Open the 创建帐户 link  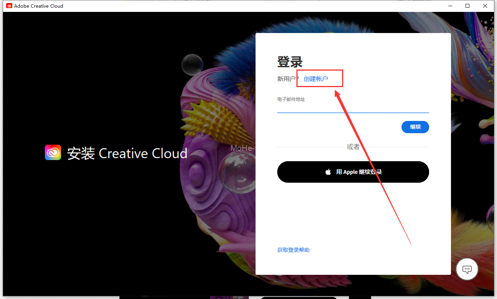316,79
